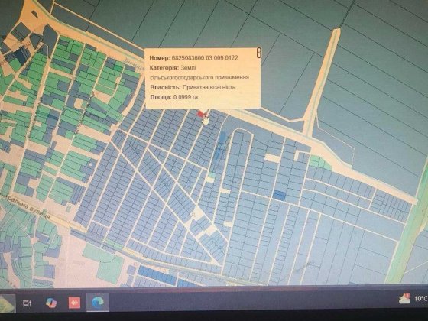Select the red highlighted parcel under the popup
This screenshot has width=428, height=321.
tap(201, 114)
